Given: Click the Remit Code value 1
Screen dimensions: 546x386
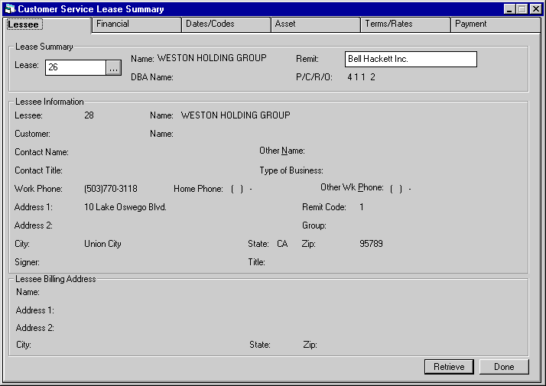Looking at the screenshot, I should coord(362,207).
